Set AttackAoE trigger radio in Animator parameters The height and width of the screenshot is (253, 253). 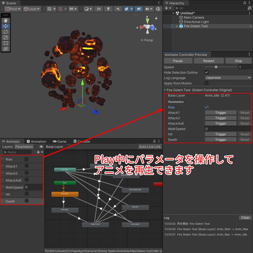pos(27,180)
